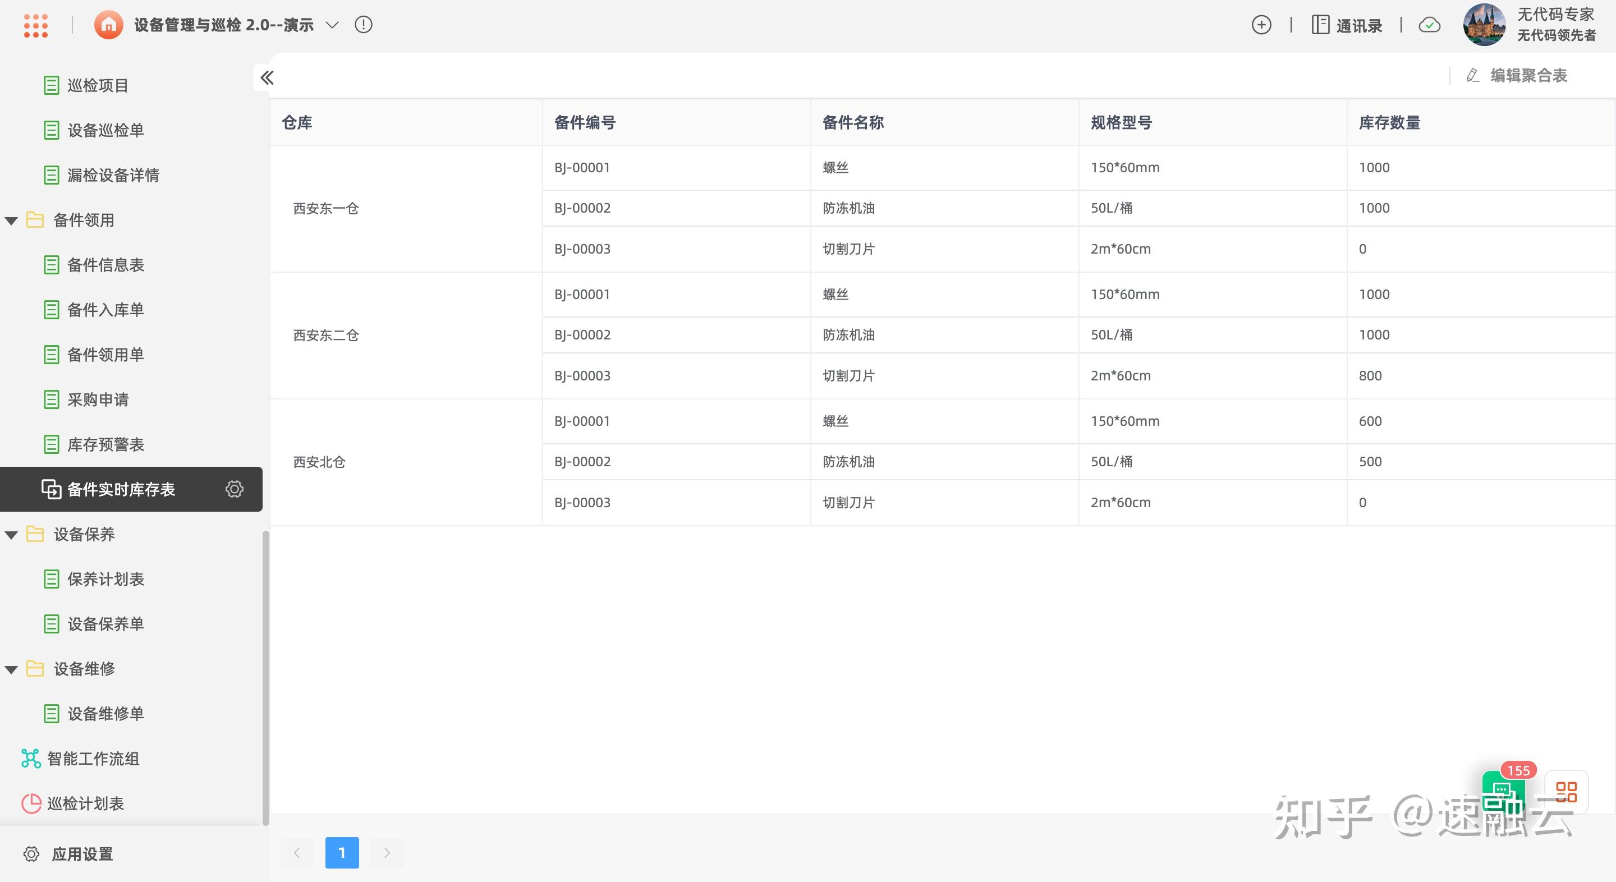1616x882 pixels.
Task: Open 巡检计划表 chart item
Action: pyautogui.click(x=85, y=803)
